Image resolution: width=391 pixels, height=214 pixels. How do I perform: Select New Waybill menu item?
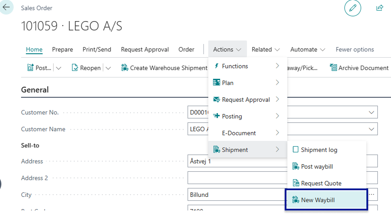tap(318, 200)
